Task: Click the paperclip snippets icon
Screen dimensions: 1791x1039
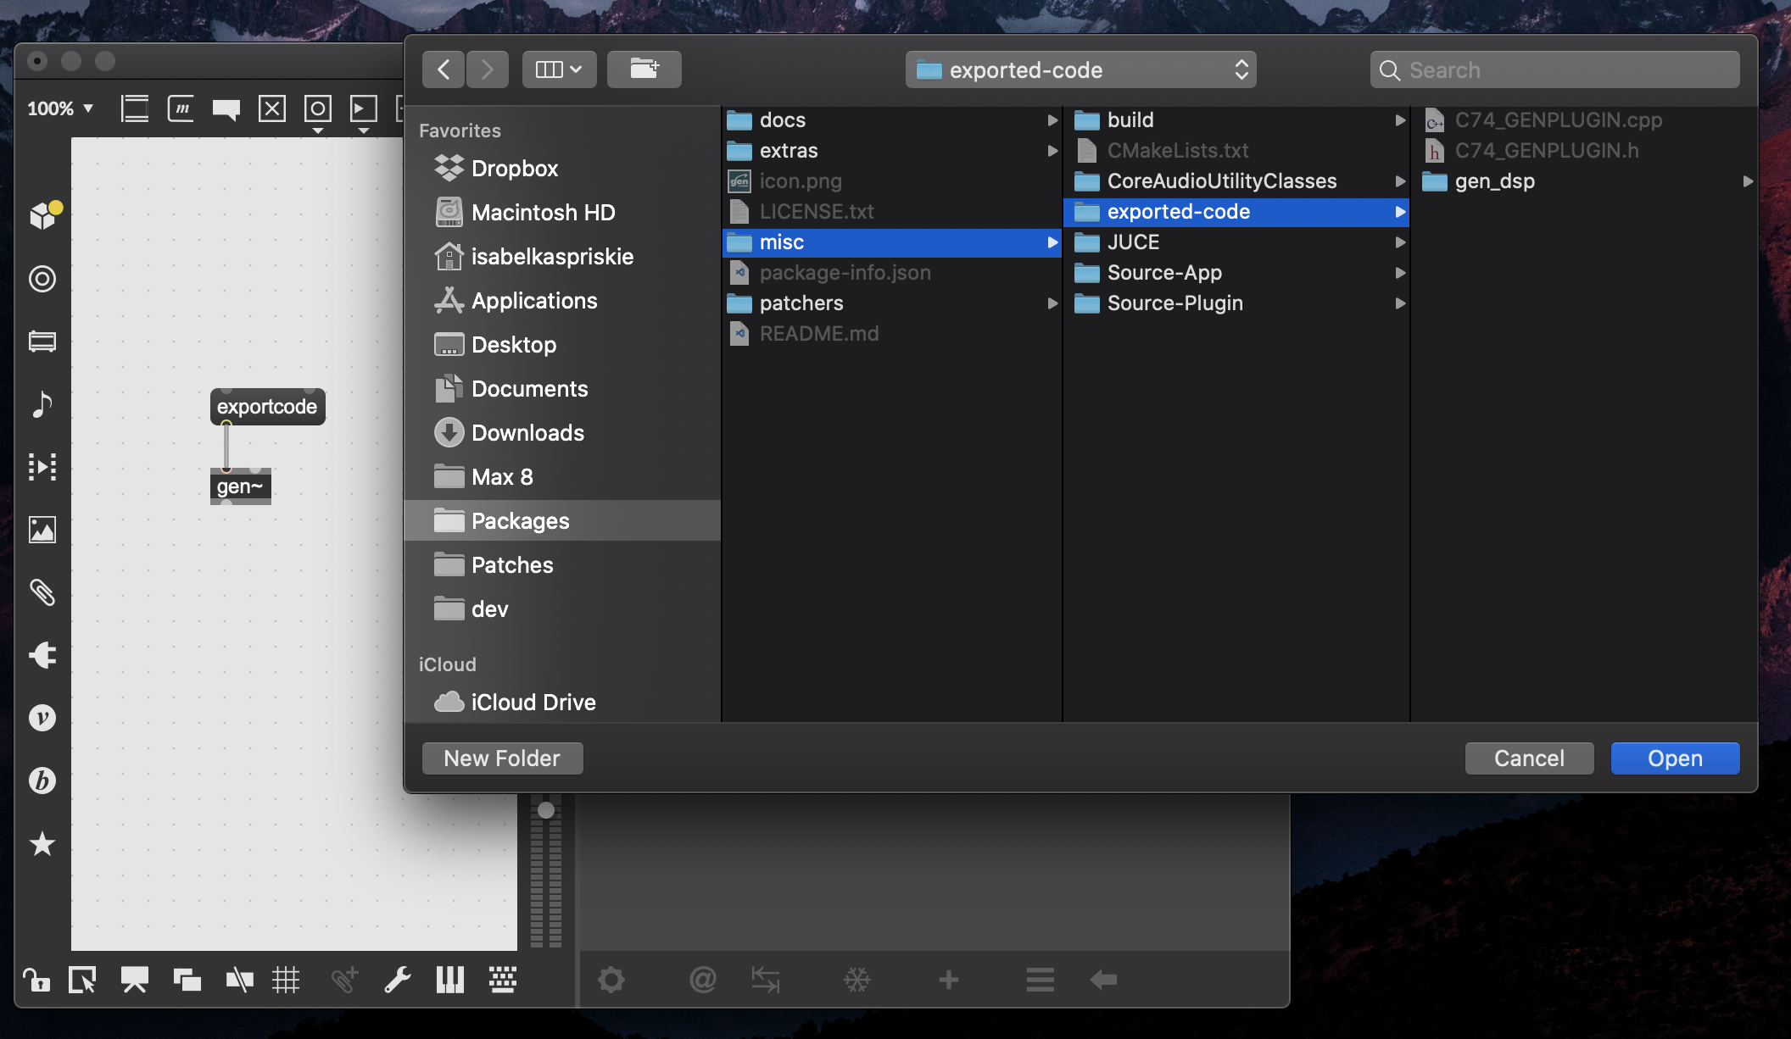Action: click(42, 592)
